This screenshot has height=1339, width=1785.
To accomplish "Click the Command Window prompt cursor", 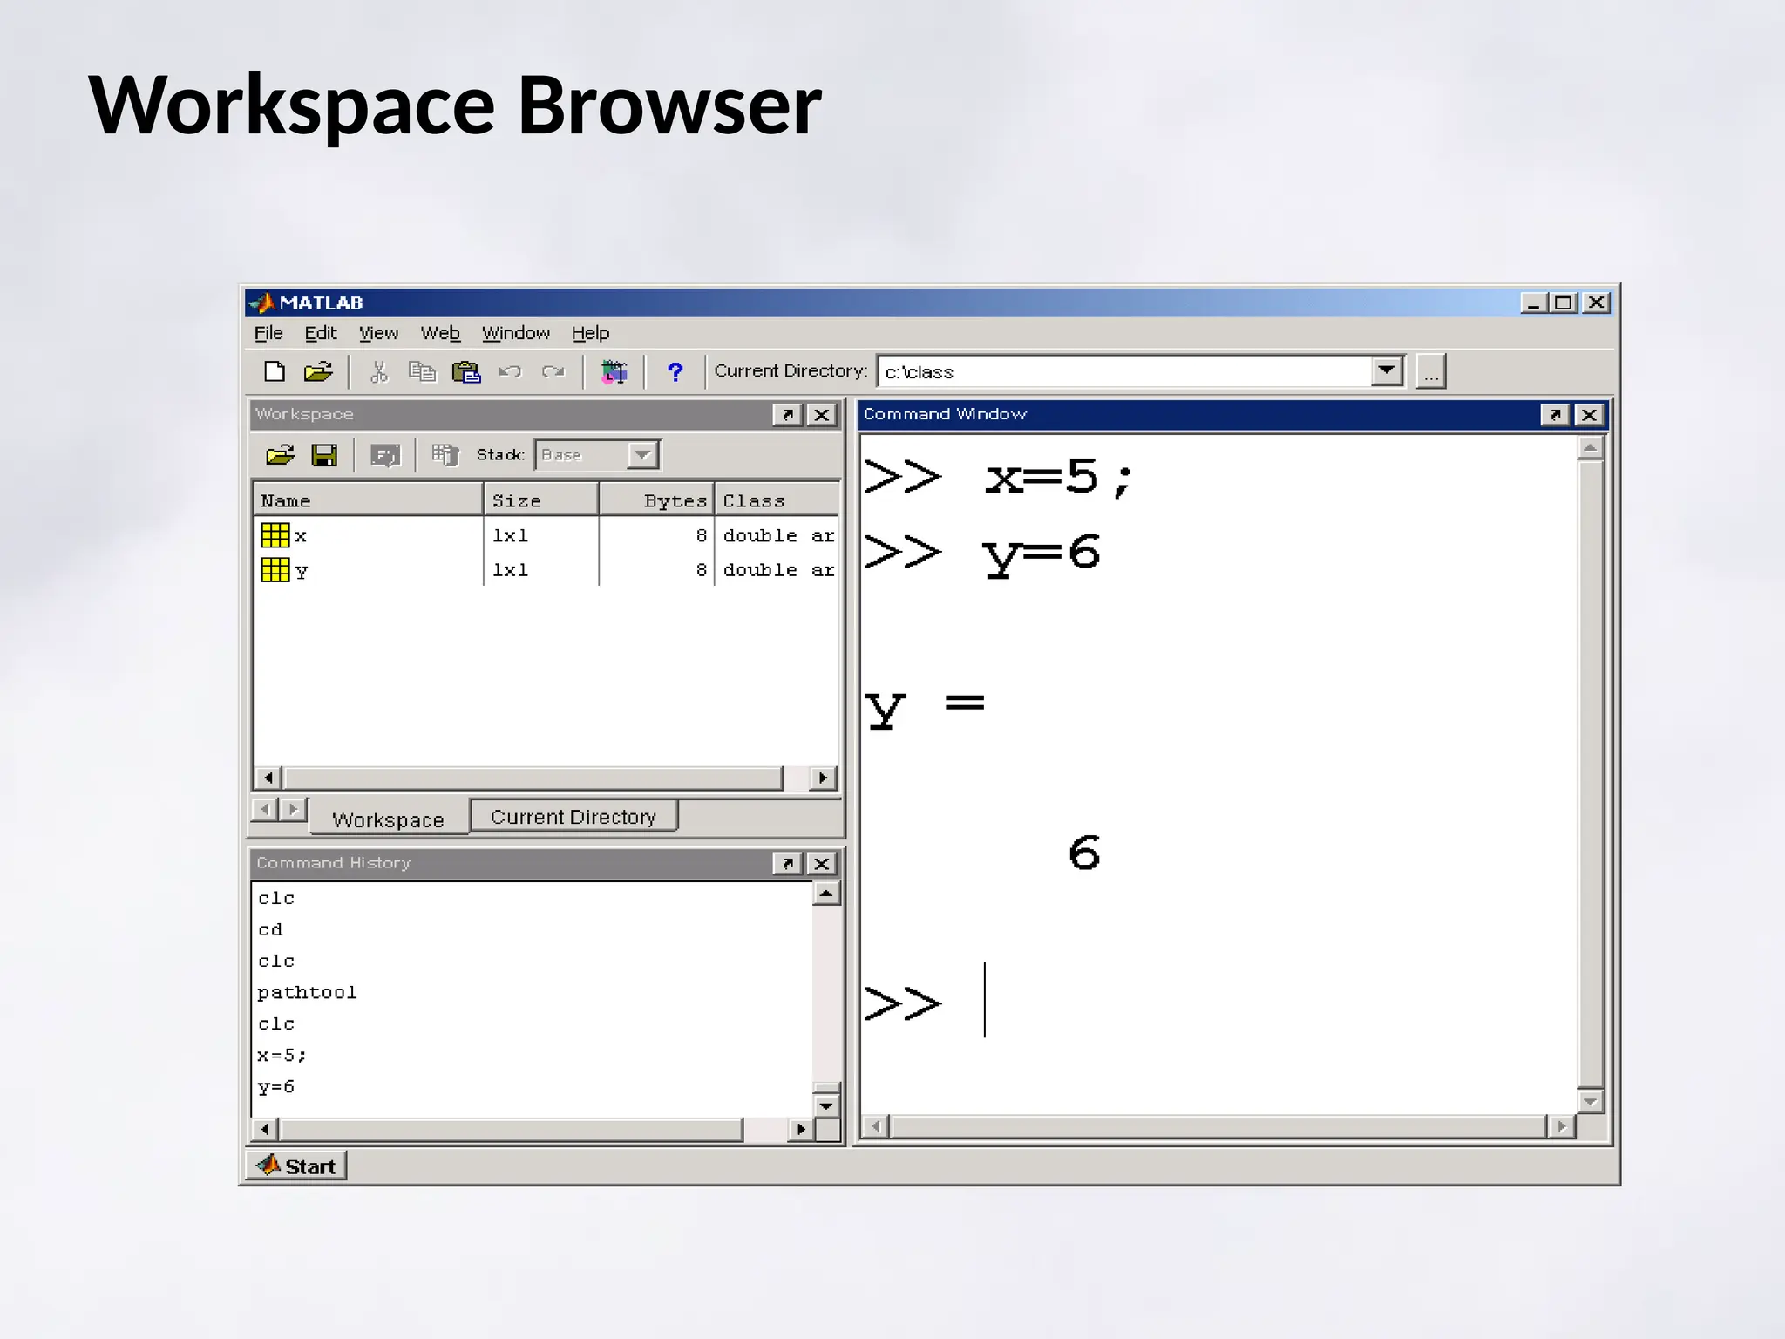I will pyautogui.click(x=985, y=1000).
